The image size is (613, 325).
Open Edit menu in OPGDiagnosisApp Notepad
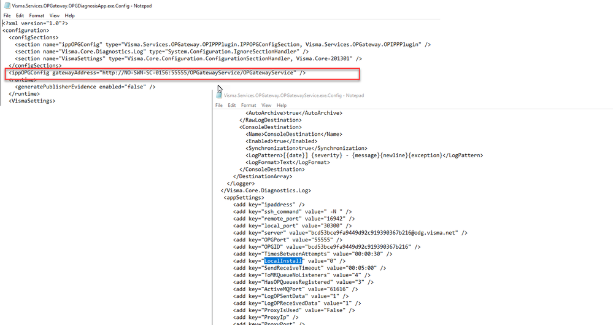(20, 15)
